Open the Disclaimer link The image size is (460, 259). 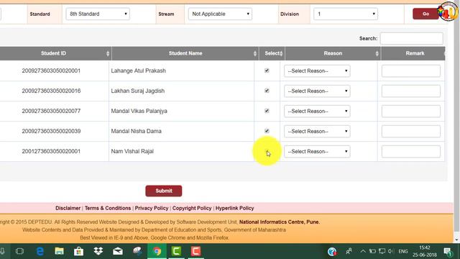click(x=68, y=208)
